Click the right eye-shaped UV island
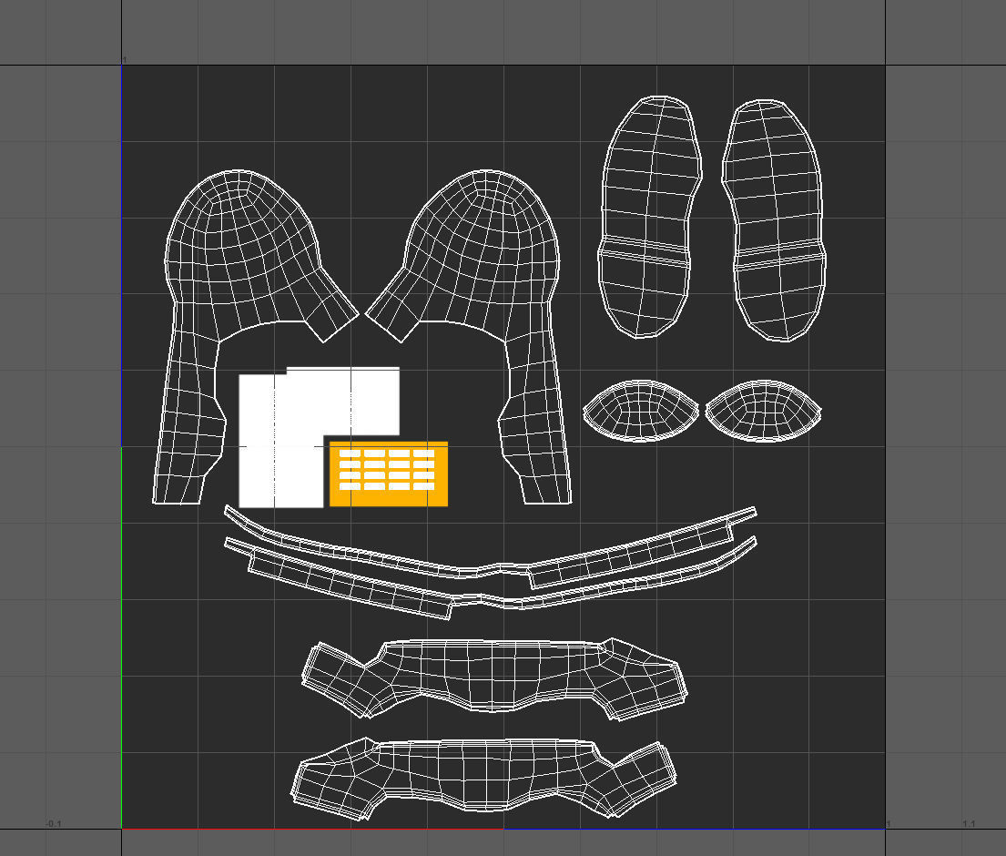The image size is (1006, 856). click(x=763, y=411)
